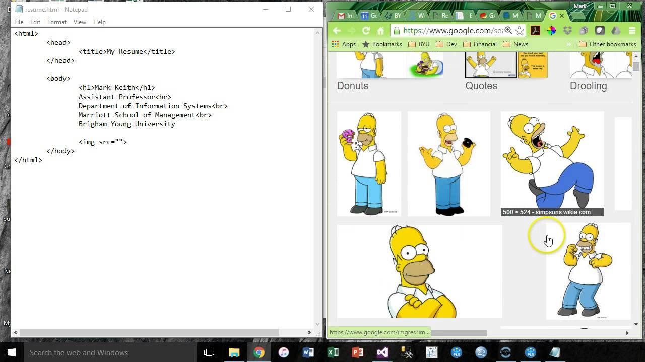Select Homer holding black donut image
This screenshot has height=362, width=645.
coord(448,163)
